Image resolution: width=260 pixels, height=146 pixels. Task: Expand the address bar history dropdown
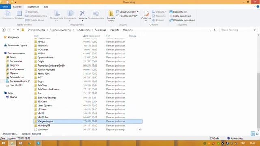pos(210,30)
